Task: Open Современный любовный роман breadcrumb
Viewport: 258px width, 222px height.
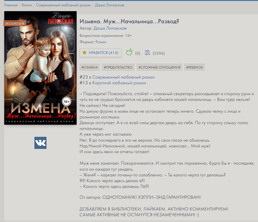Action: click(63, 5)
